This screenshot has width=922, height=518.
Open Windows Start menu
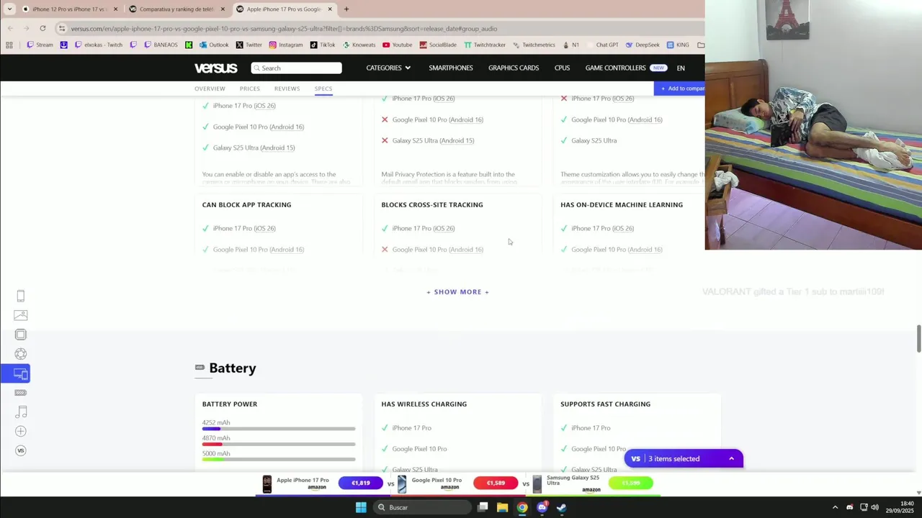(x=361, y=507)
